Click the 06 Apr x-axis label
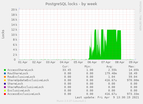 point(92,62)
